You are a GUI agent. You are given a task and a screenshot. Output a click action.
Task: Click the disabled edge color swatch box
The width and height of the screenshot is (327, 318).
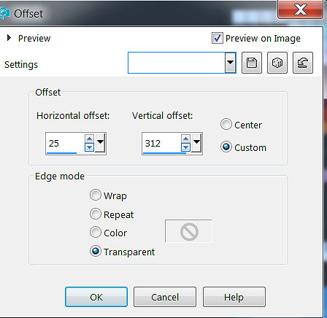(x=188, y=231)
